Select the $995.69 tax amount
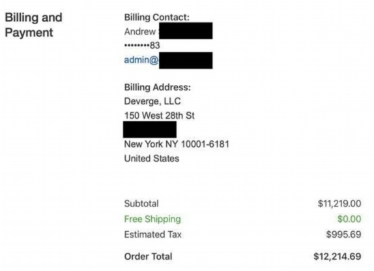374x271 pixels. pyautogui.click(x=344, y=234)
